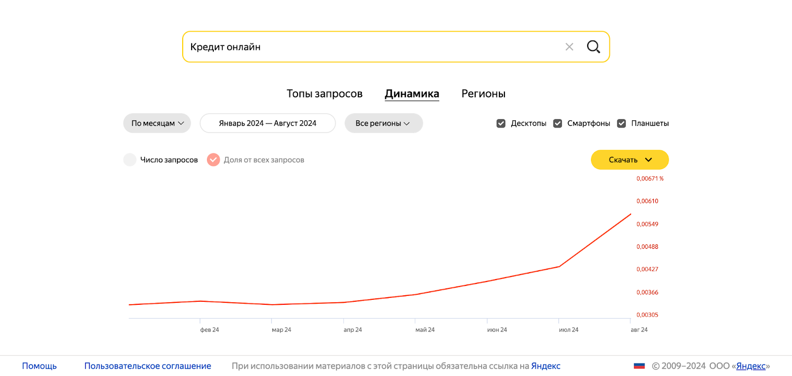Uncheck the Десктопы checkbox

(x=501, y=123)
